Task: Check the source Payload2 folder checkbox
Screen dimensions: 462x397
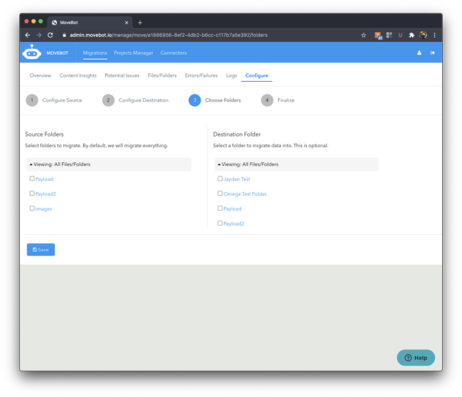Action: pyautogui.click(x=32, y=194)
